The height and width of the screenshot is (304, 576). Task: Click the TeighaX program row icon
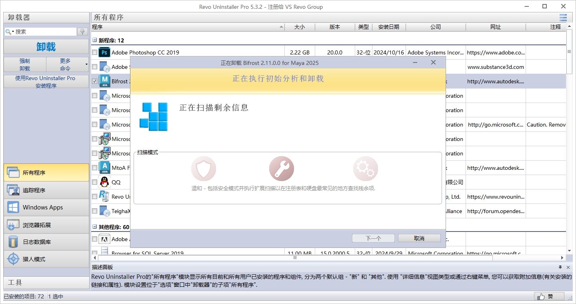[104, 211]
